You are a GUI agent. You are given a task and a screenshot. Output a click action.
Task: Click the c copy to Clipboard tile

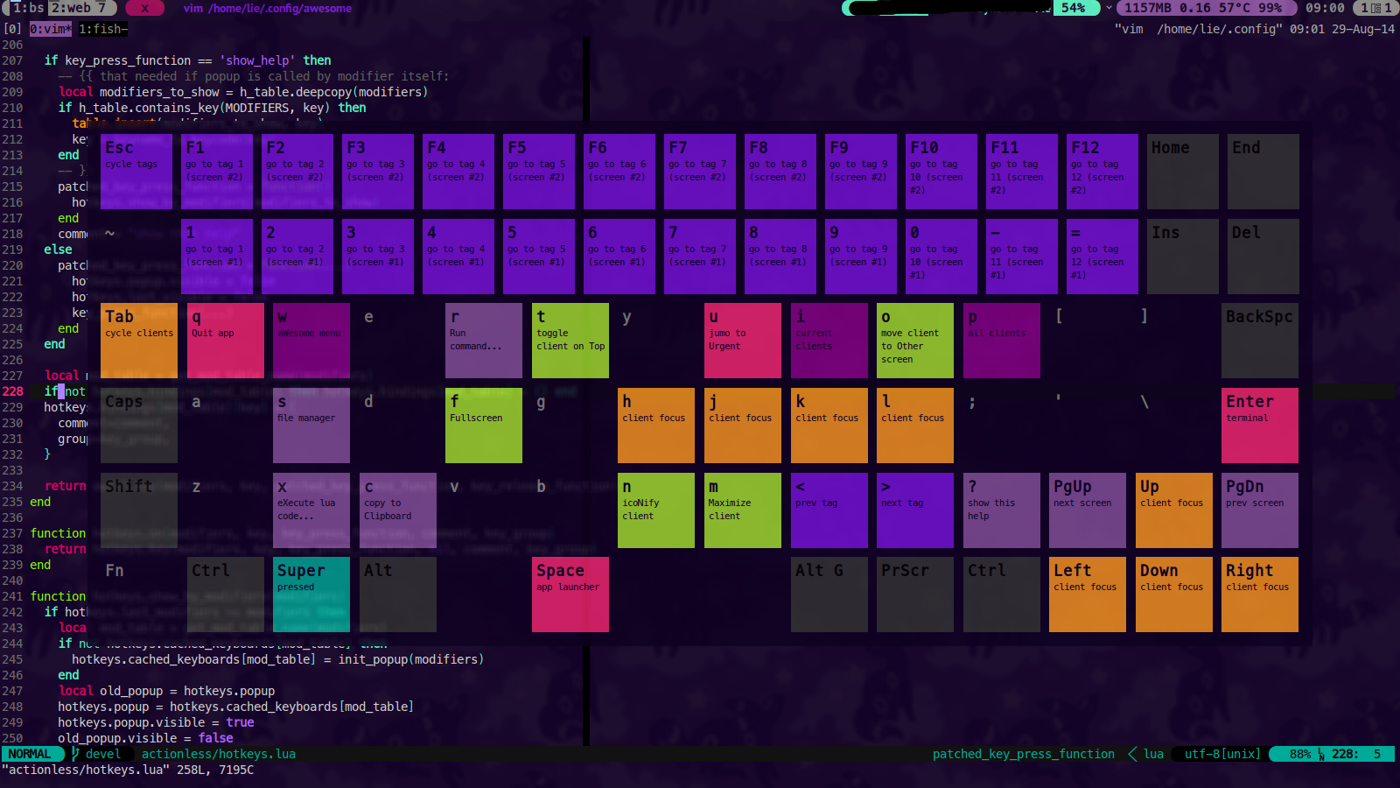[398, 510]
